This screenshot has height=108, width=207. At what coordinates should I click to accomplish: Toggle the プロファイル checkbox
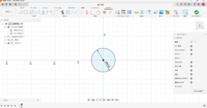191,62
